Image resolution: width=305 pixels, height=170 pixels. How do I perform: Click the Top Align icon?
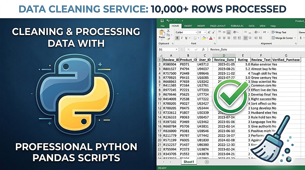pos(220,32)
